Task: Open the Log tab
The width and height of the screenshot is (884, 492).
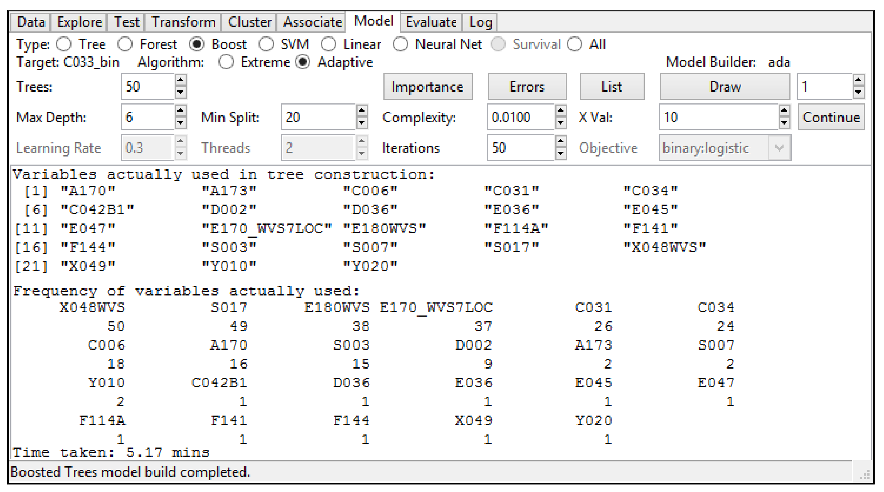Action: (480, 22)
